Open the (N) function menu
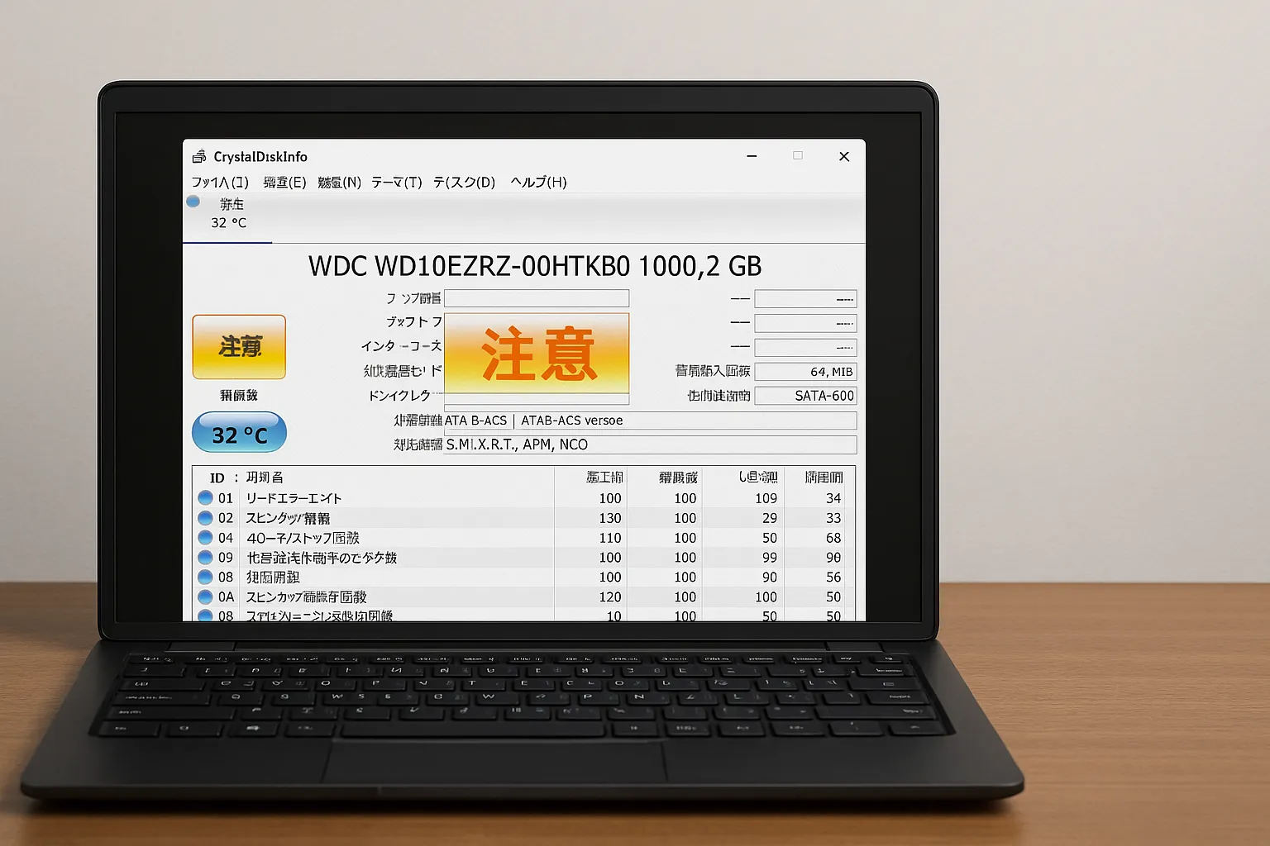The height and width of the screenshot is (846, 1270). point(340,182)
